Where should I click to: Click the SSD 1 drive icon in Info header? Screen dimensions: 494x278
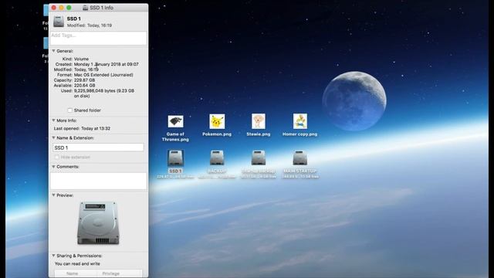pos(59,22)
